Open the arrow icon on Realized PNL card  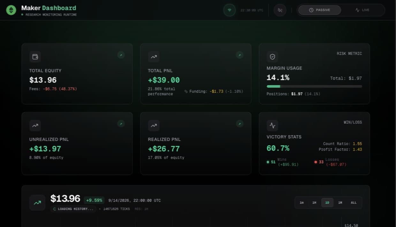[240, 124]
